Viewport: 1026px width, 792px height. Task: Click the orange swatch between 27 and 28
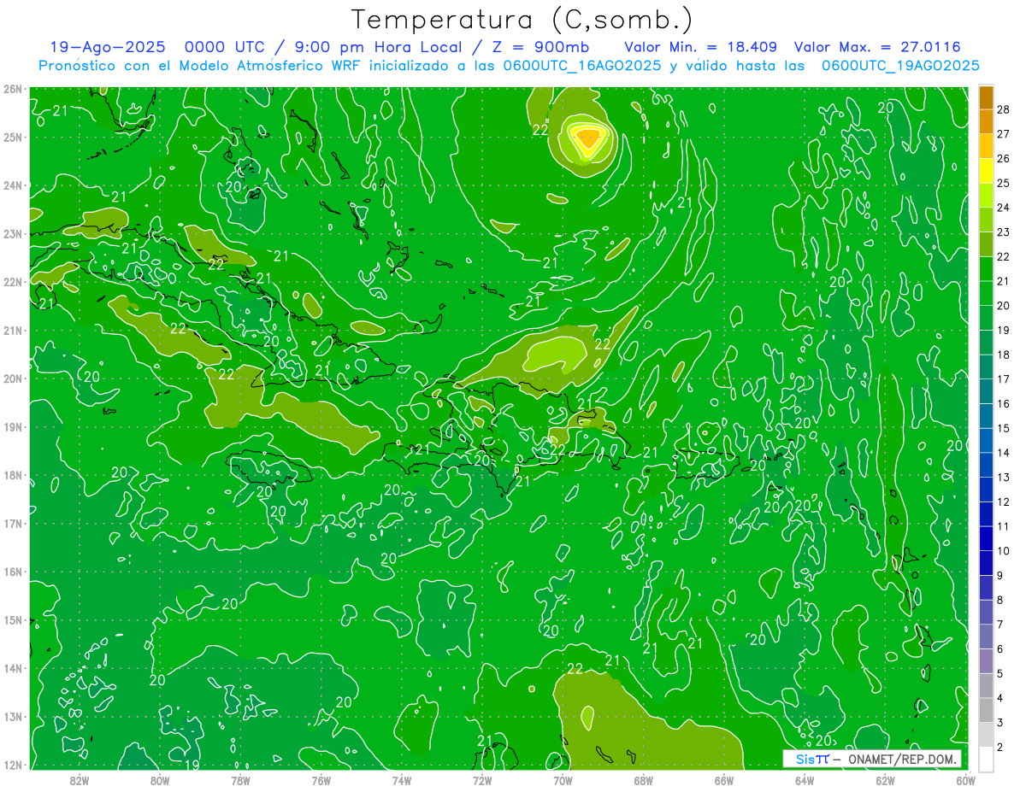pos(986,122)
